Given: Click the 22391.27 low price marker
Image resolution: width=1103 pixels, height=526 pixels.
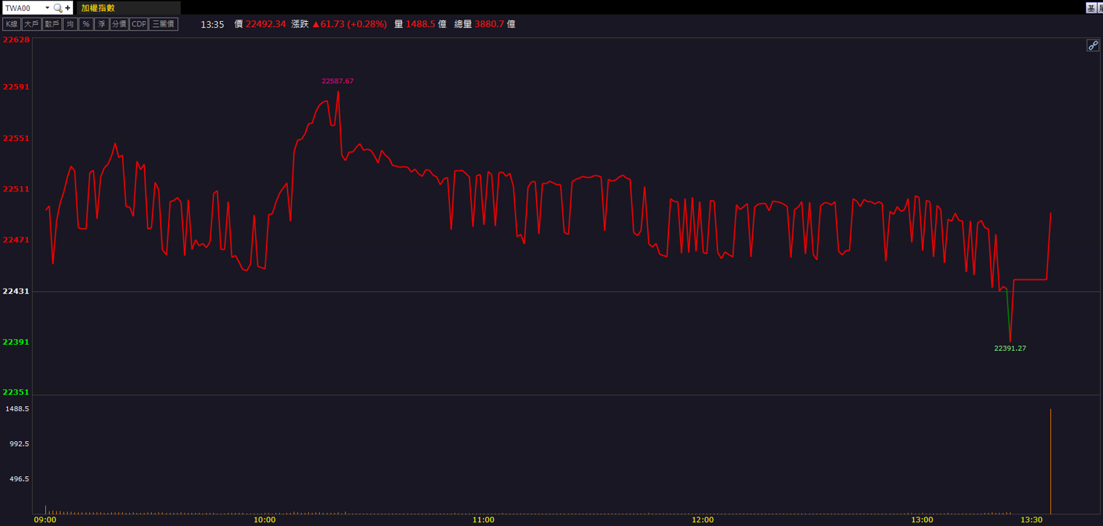Looking at the screenshot, I should tap(1010, 348).
